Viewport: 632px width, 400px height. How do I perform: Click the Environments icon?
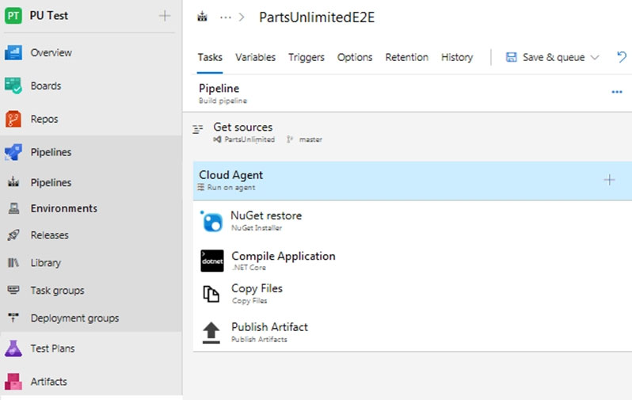coord(13,208)
